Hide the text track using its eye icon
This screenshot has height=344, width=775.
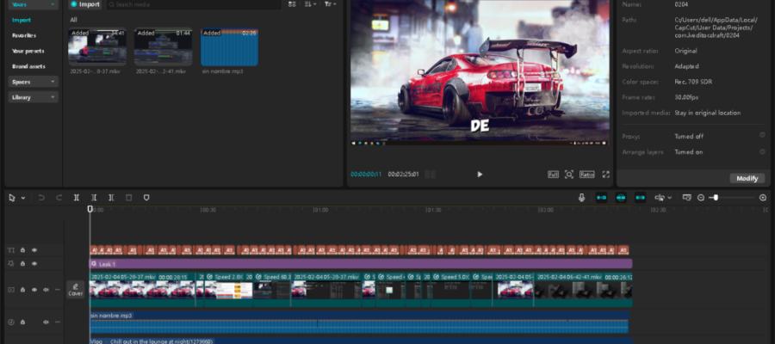34,250
